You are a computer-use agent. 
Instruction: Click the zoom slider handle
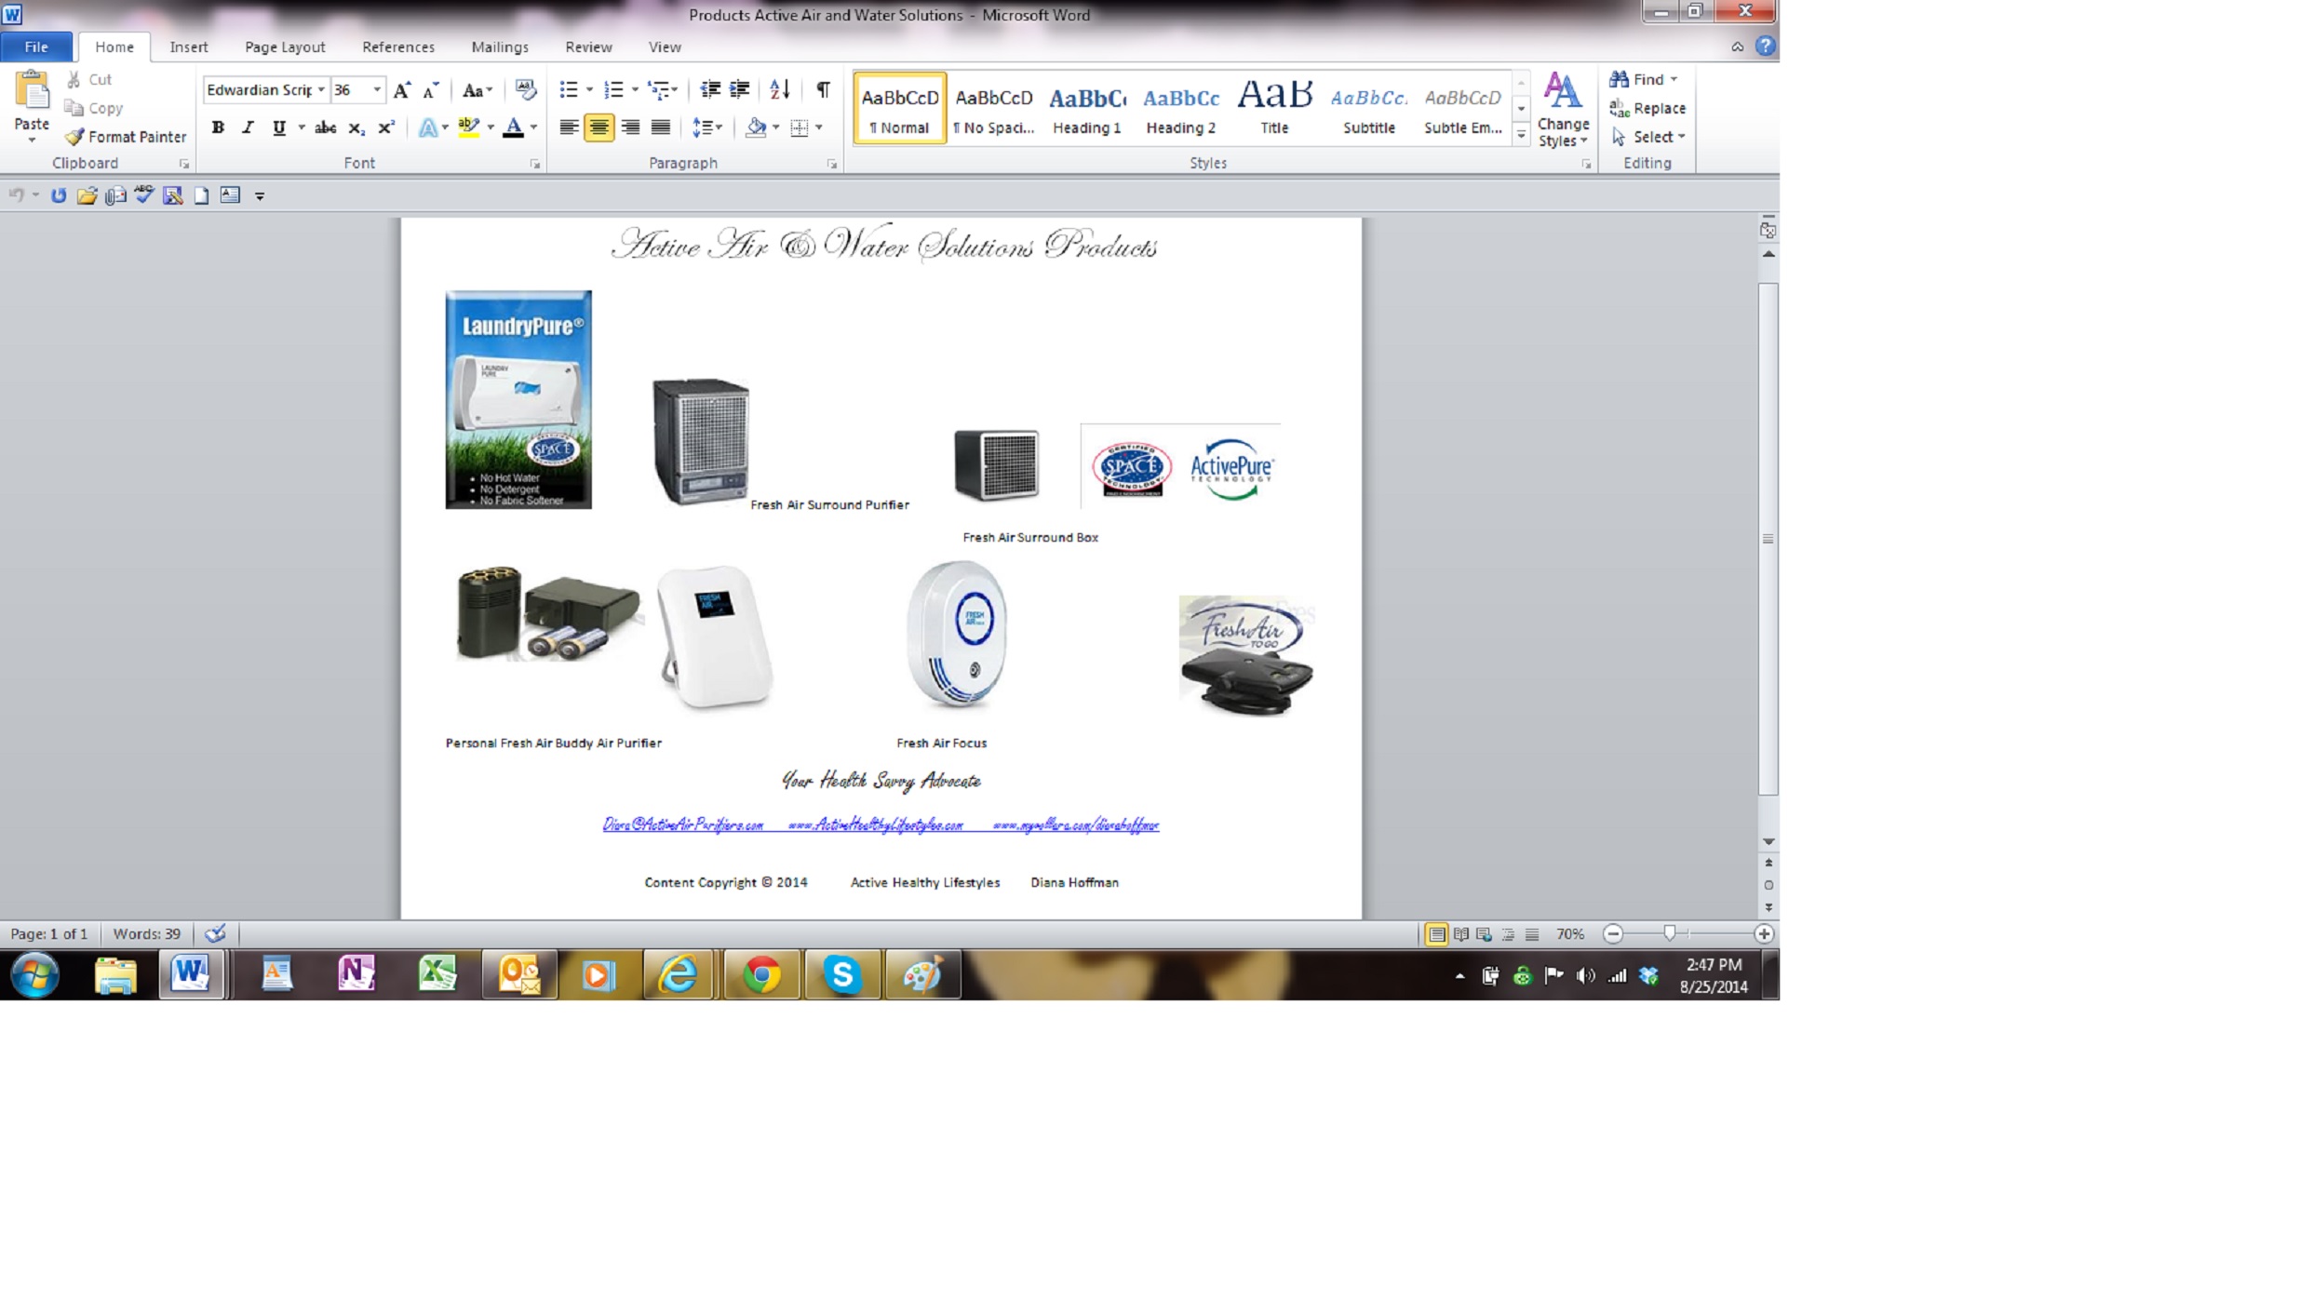coord(1669,933)
